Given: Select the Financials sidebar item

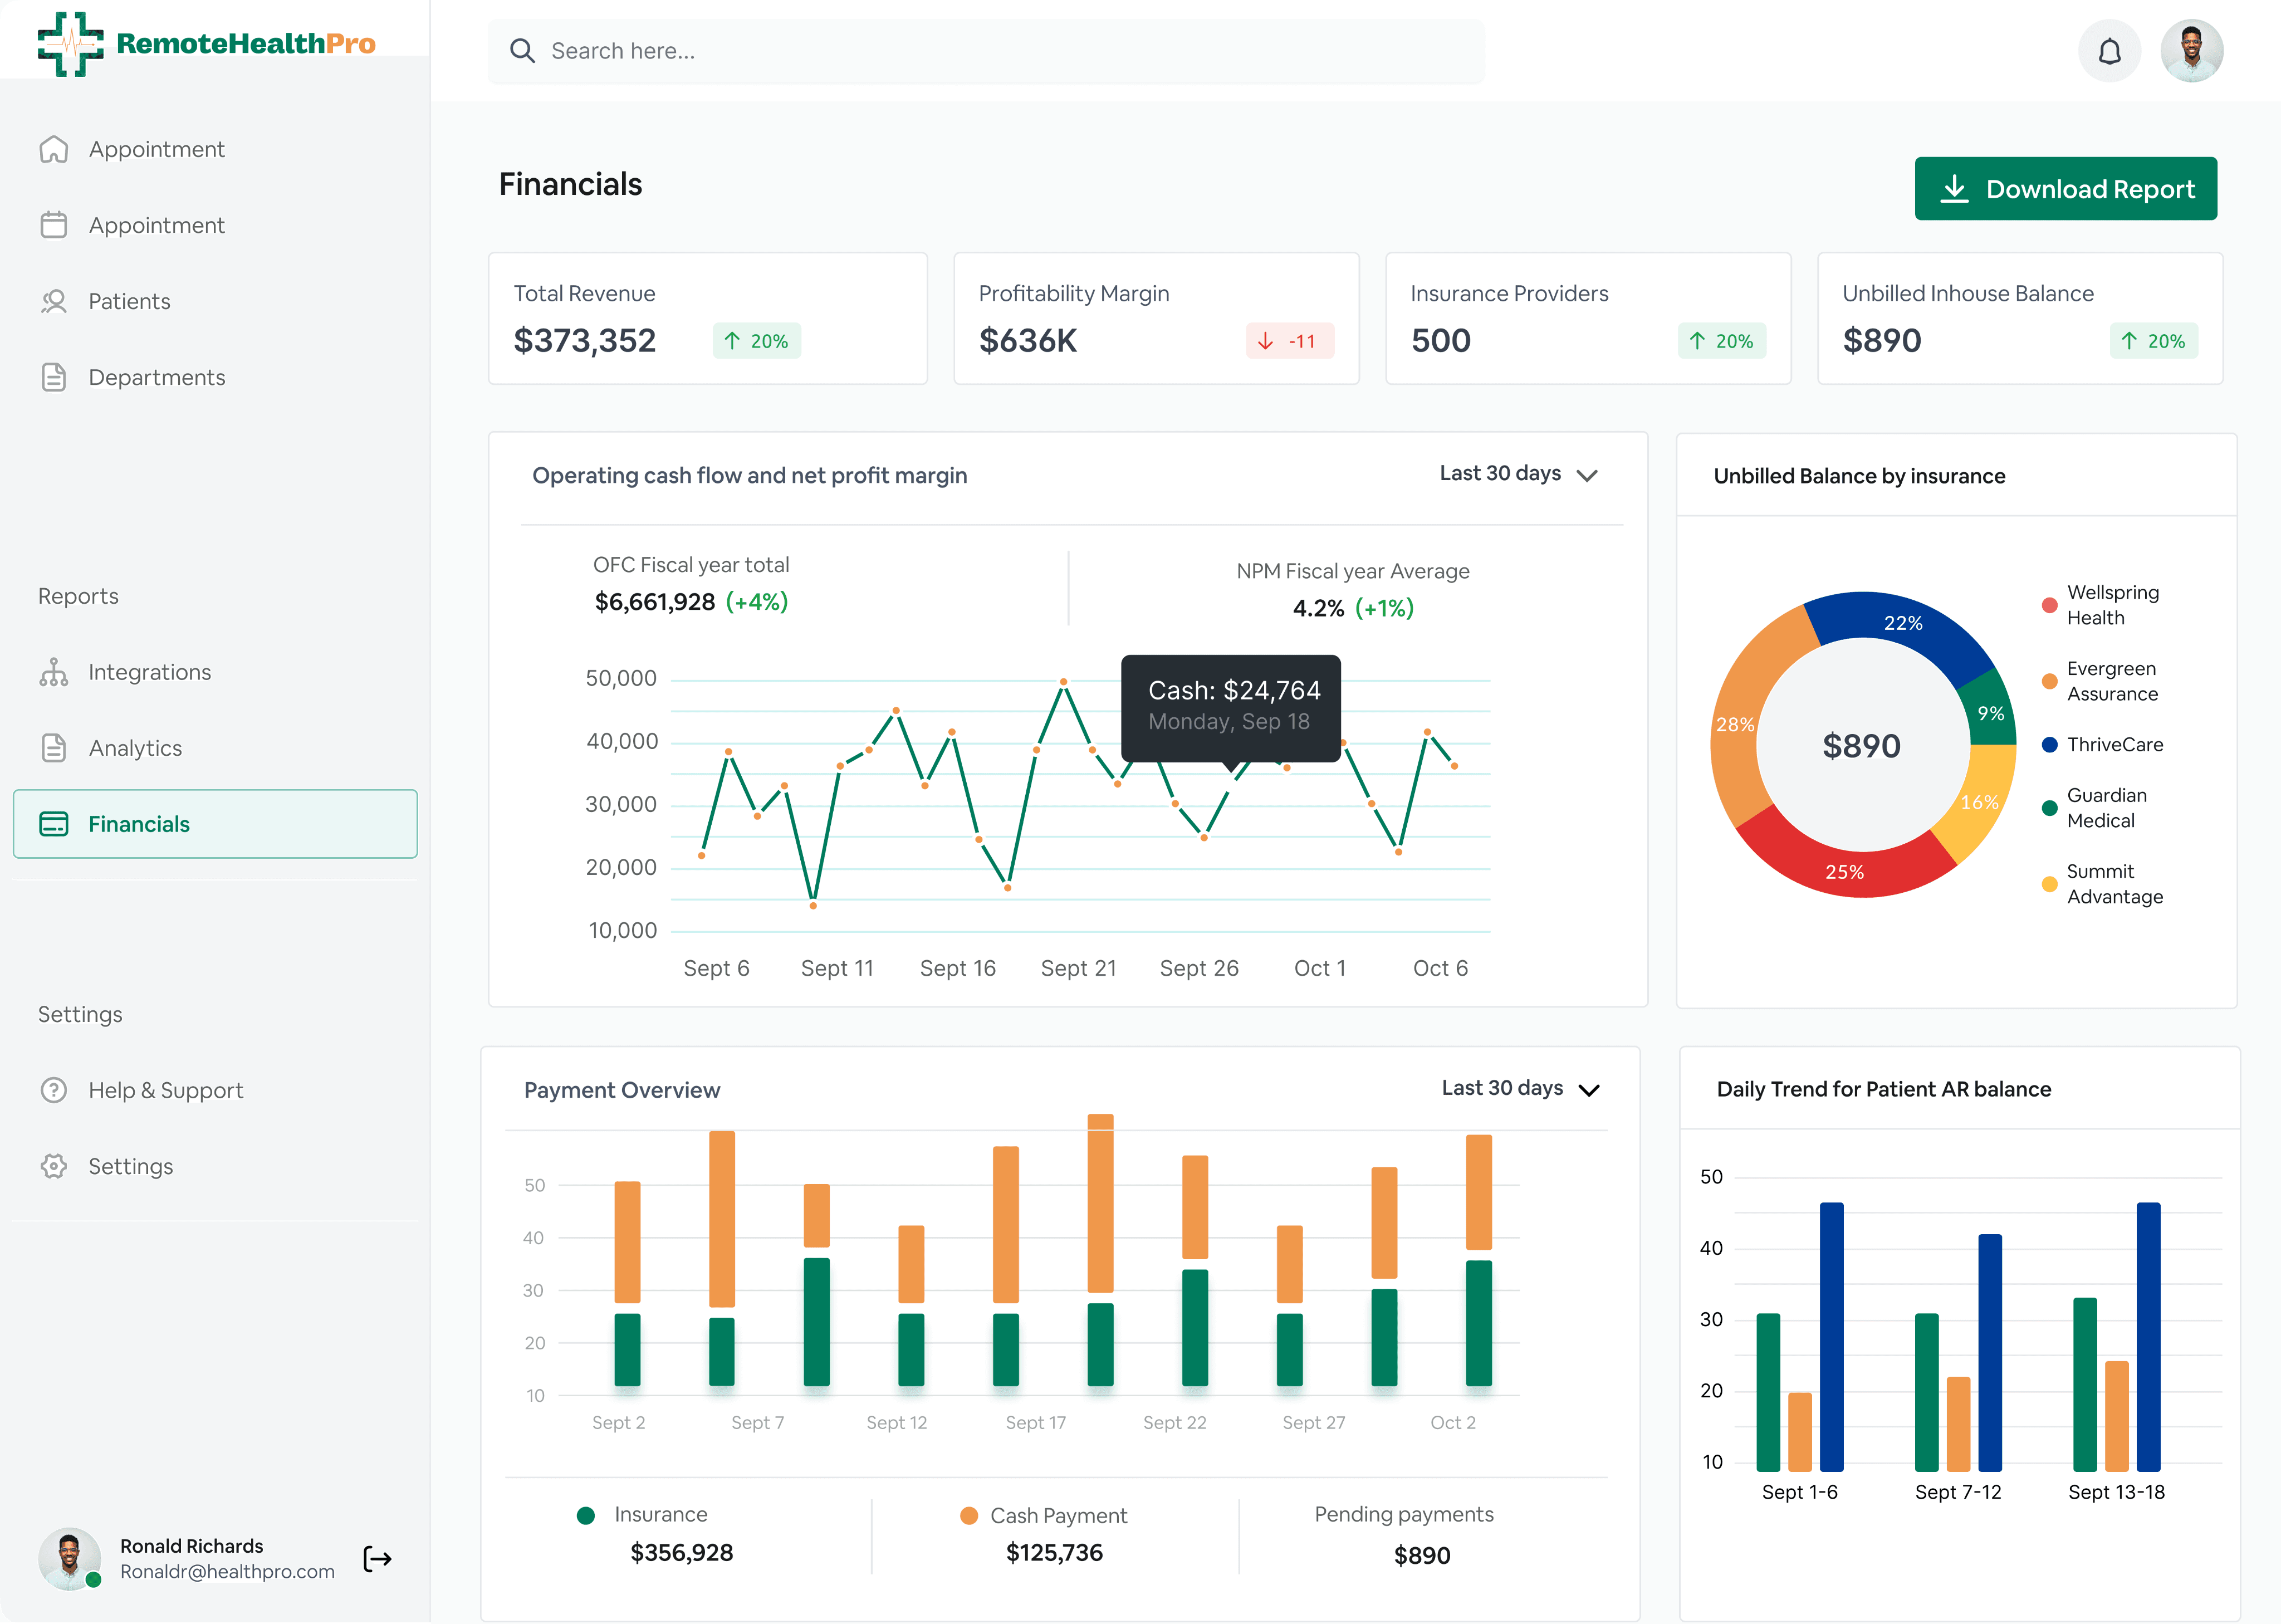Looking at the screenshot, I should [x=215, y=824].
